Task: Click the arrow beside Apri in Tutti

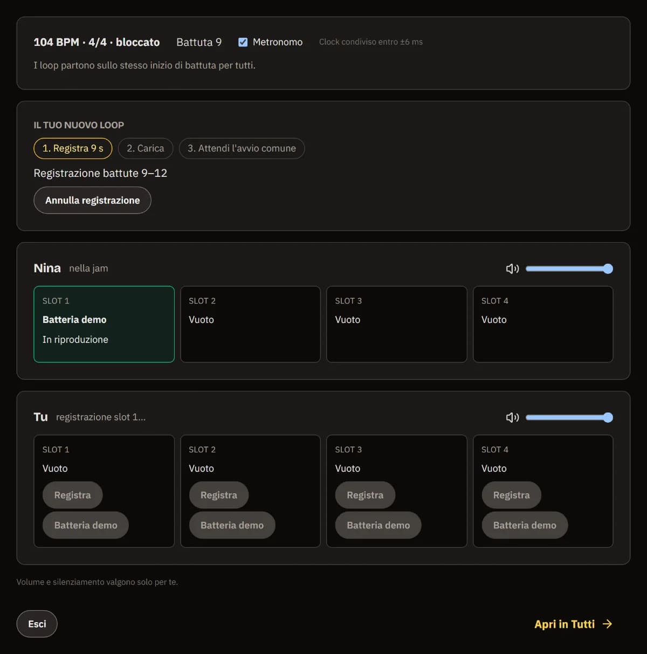Action: pos(608,624)
